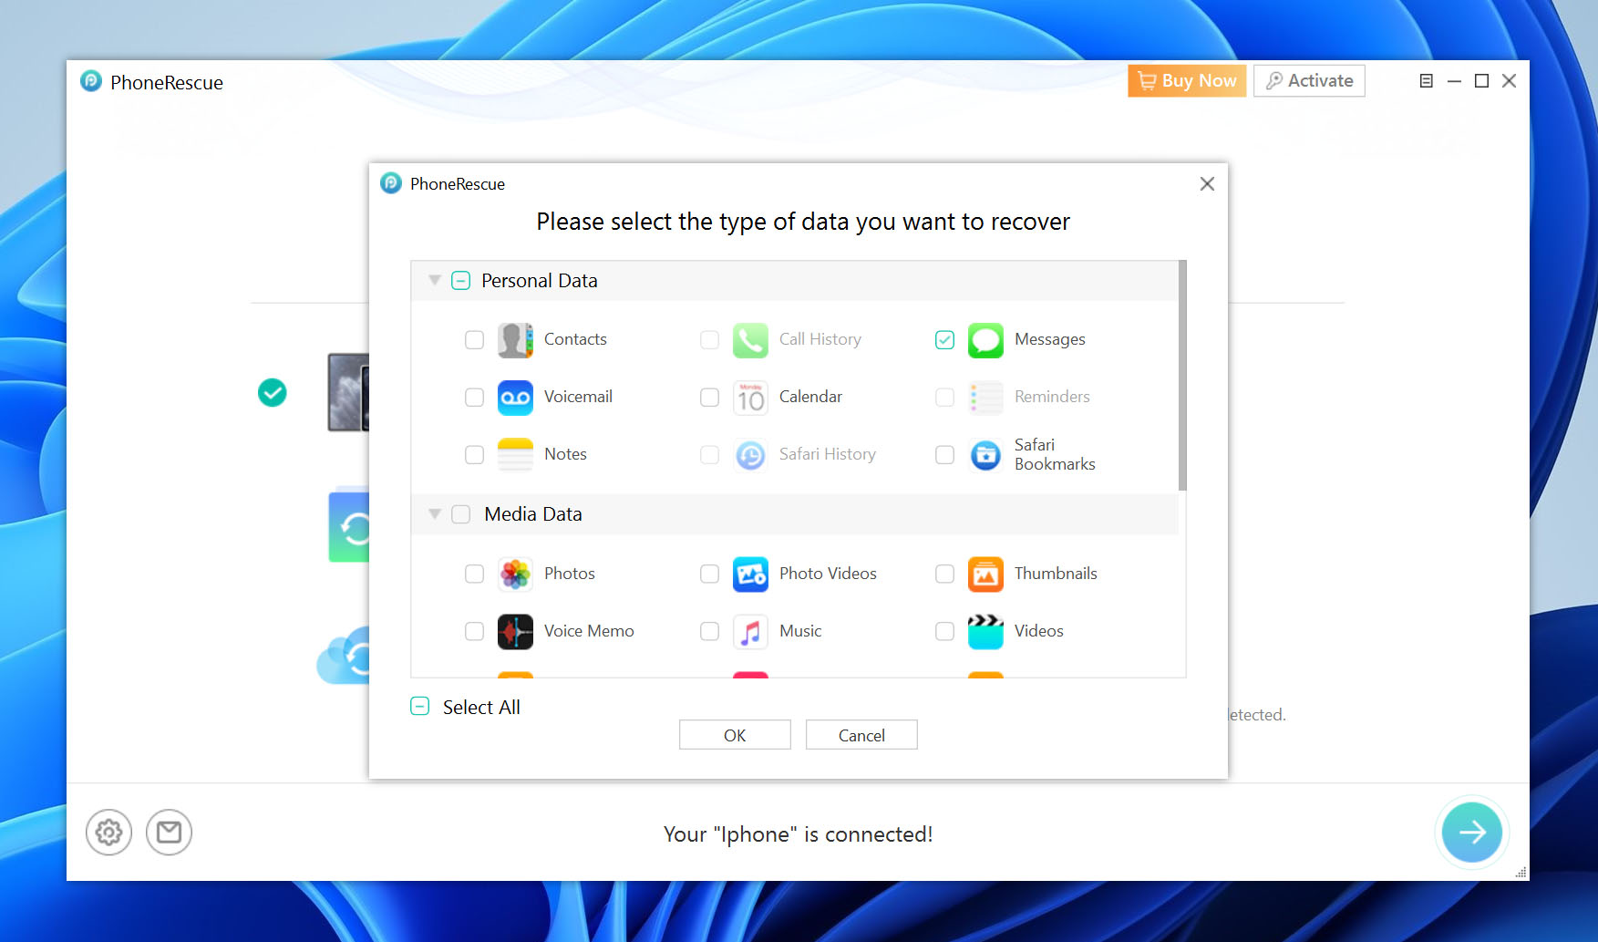This screenshot has height=942, width=1598.
Task: Close the data type selection dialog
Action: point(1207,184)
